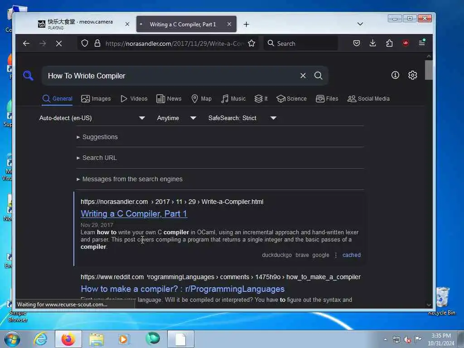This screenshot has height=348, width=464.
Task: Select the News search category
Action: [169, 98]
